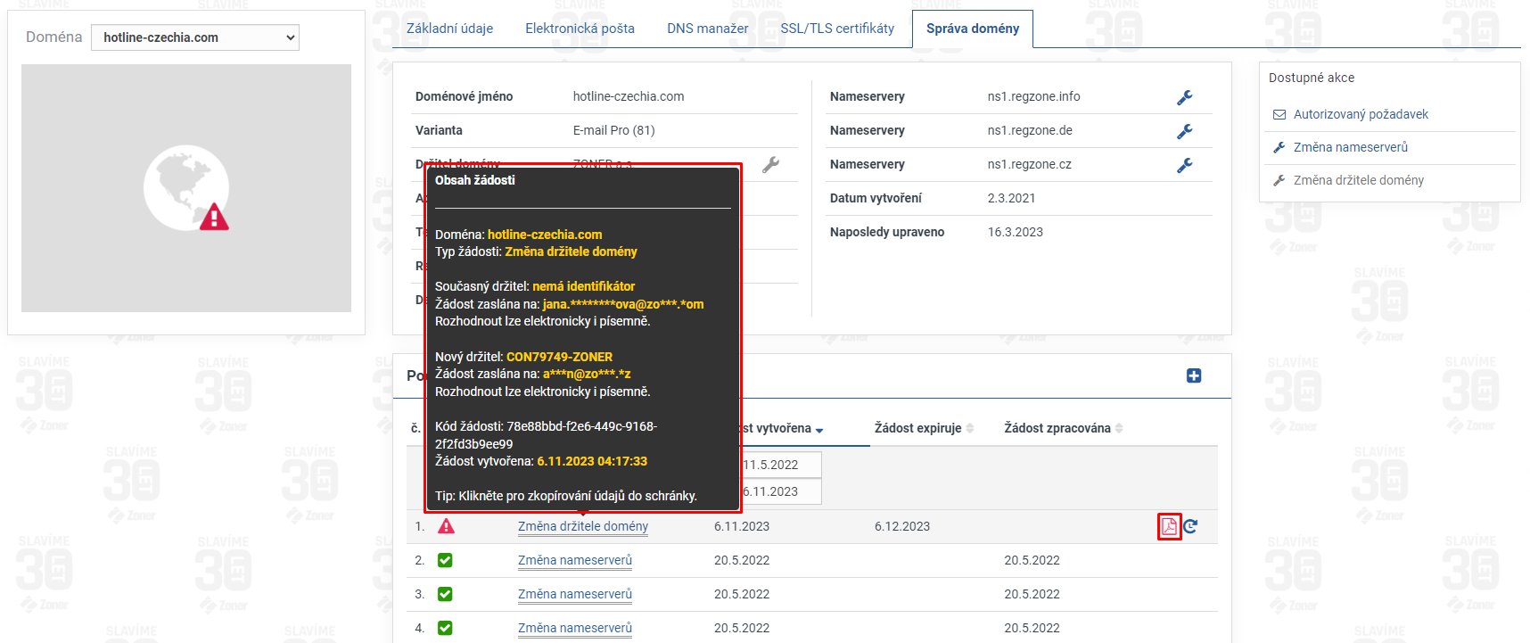Edit nameserver ns1.regzone.info via wrench icon
Image resolution: width=1530 pixels, height=643 pixels.
coord(1184,97)
